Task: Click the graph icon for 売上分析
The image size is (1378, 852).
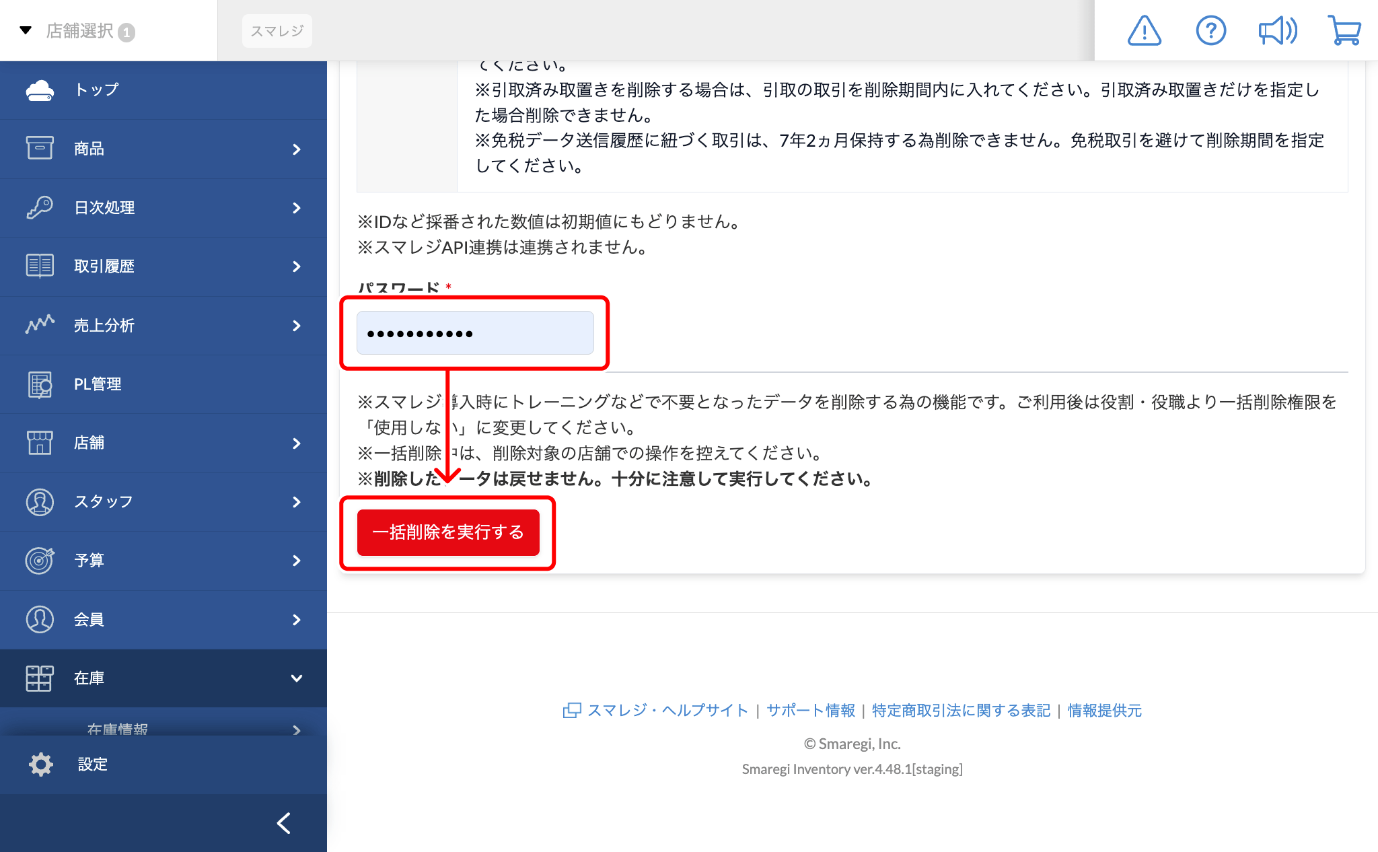Action: [40, 325]
